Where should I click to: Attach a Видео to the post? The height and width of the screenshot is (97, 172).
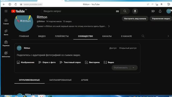coord(109,62)
